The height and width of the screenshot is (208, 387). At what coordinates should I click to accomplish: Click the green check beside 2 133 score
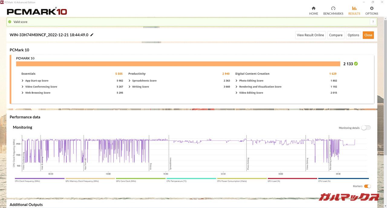[x=356, y=64]
